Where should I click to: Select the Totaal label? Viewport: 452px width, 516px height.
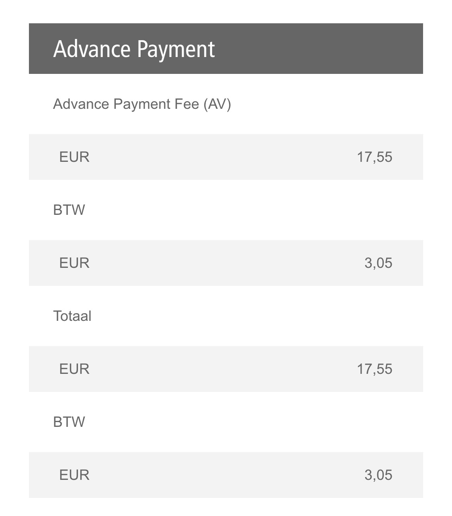pyautogui.click(x=72, y=316)
